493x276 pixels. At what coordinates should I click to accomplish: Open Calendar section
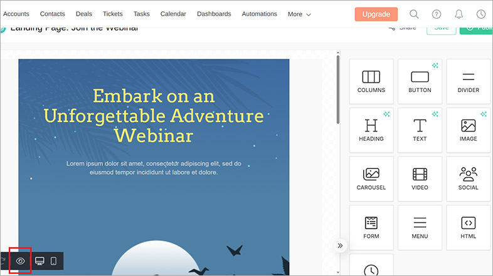click(x=173, y=14)
